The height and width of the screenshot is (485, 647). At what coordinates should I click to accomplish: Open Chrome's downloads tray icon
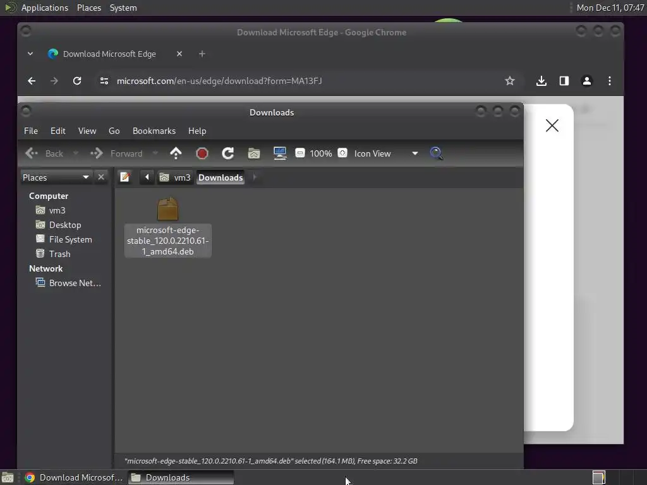[x=541, y=81]
